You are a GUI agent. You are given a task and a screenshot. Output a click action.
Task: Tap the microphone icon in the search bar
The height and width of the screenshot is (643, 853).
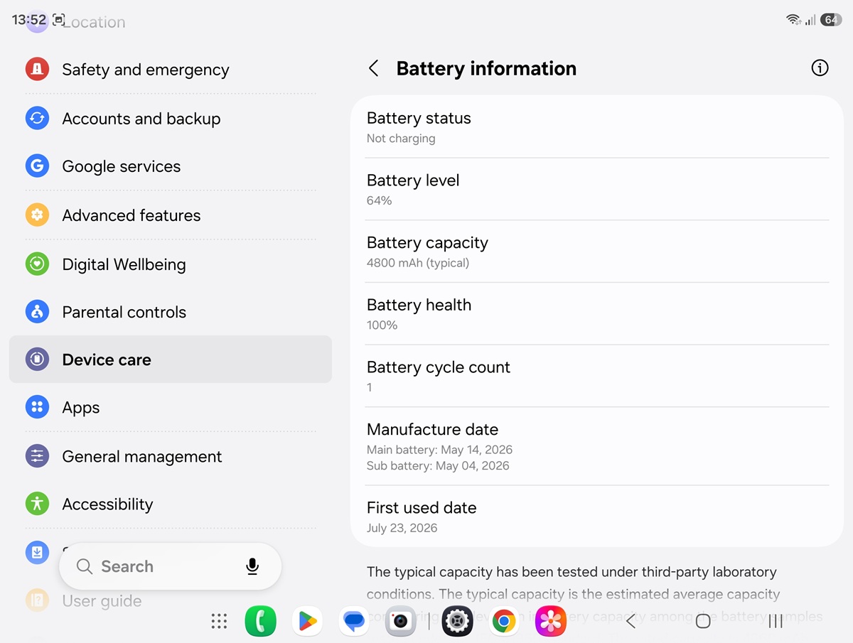point(252,566)
